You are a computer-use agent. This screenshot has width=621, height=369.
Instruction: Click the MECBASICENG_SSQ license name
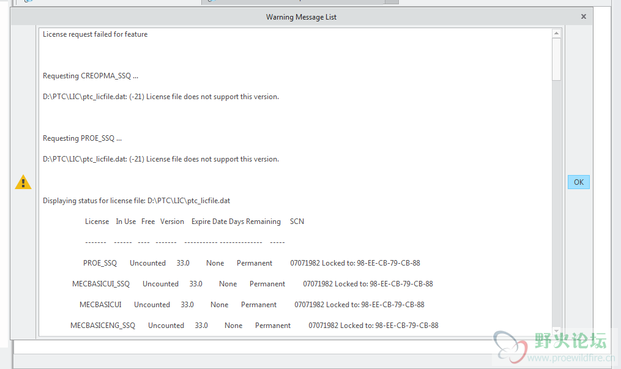[x=103, y=326]
